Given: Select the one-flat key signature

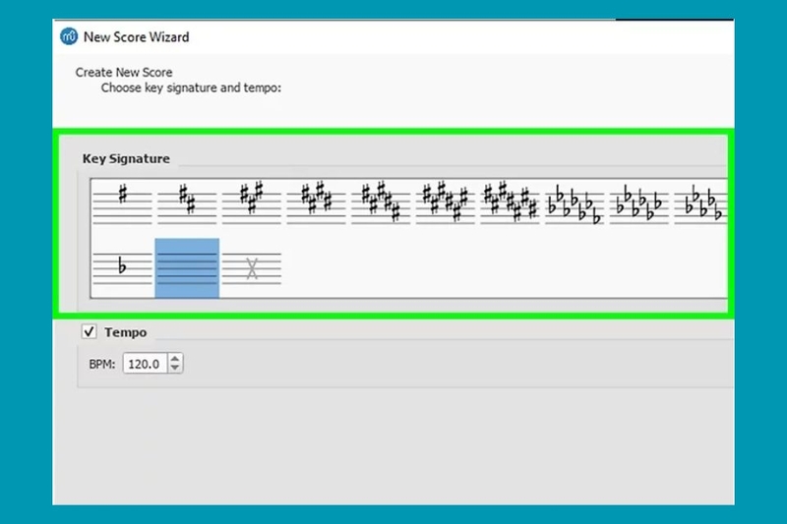Looking at the screenshot, I should (122, 268).
